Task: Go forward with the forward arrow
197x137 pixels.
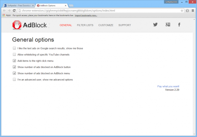Action: click(x=9, y=11)
